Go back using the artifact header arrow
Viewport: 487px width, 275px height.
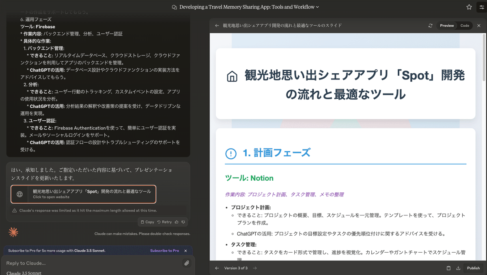(x=217, y=26)
